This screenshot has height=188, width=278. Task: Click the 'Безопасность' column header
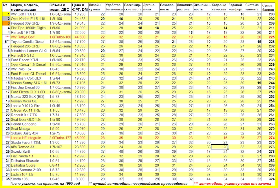coord(168,7)
